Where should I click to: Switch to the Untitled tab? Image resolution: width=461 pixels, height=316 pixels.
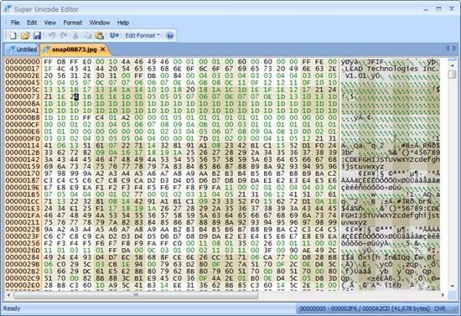[x=23, y=49]
